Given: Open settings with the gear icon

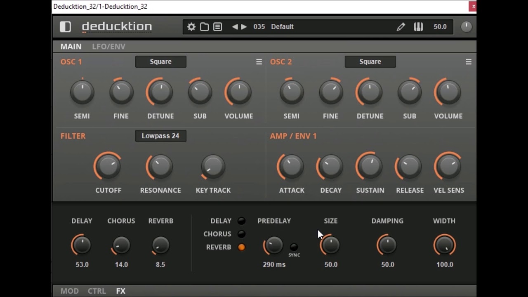Looking at the screenshot, I should [x=191, y=27].
